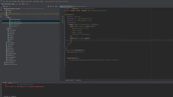Select README.md in project tree
Viewport: 173px width, 97px height.
[x=11, y=55]
